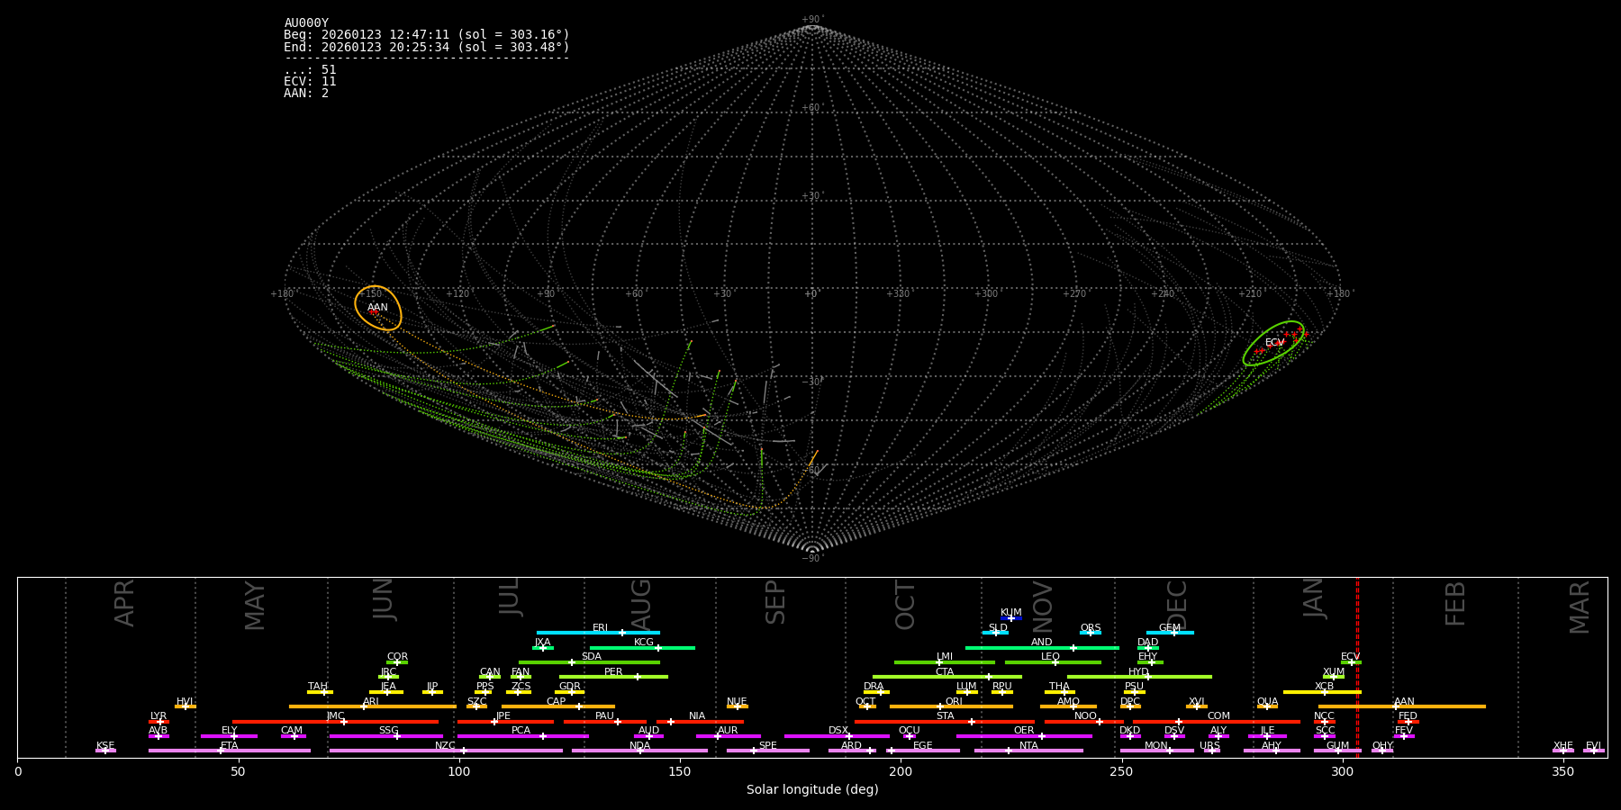
Task: Select the ECV radiant label inside green ellipse
Action: pos(1274,343)
